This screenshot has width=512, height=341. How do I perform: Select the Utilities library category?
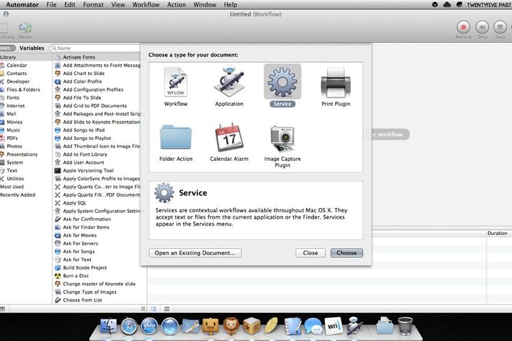tap(15, 178)
